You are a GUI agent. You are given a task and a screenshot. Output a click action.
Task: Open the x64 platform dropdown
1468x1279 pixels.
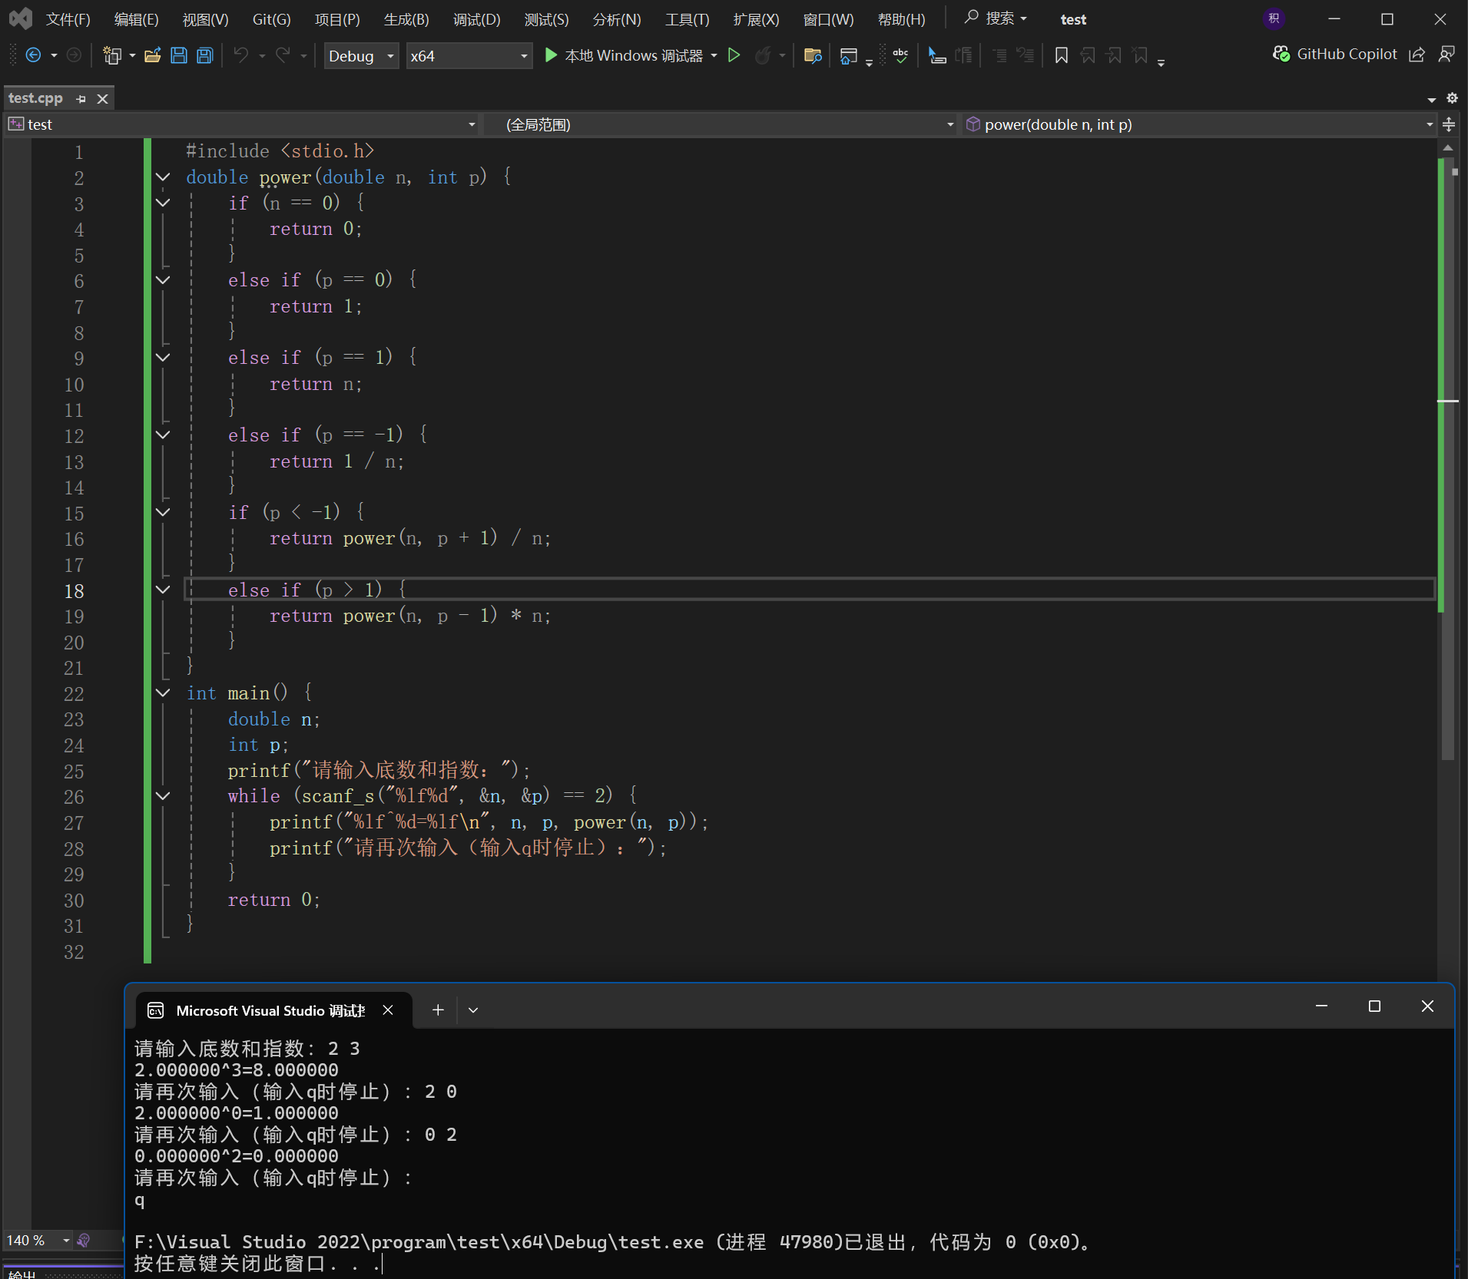point(469,56)
